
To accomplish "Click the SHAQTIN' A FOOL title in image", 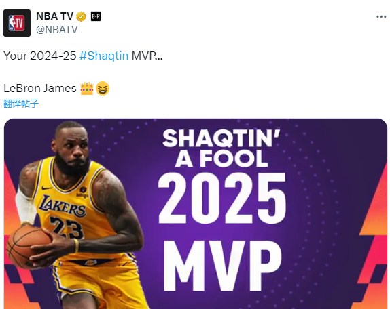I will tap(221, 148).
